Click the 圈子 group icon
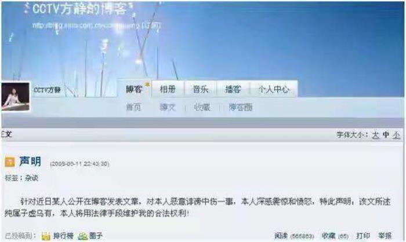 click(82, 236)
